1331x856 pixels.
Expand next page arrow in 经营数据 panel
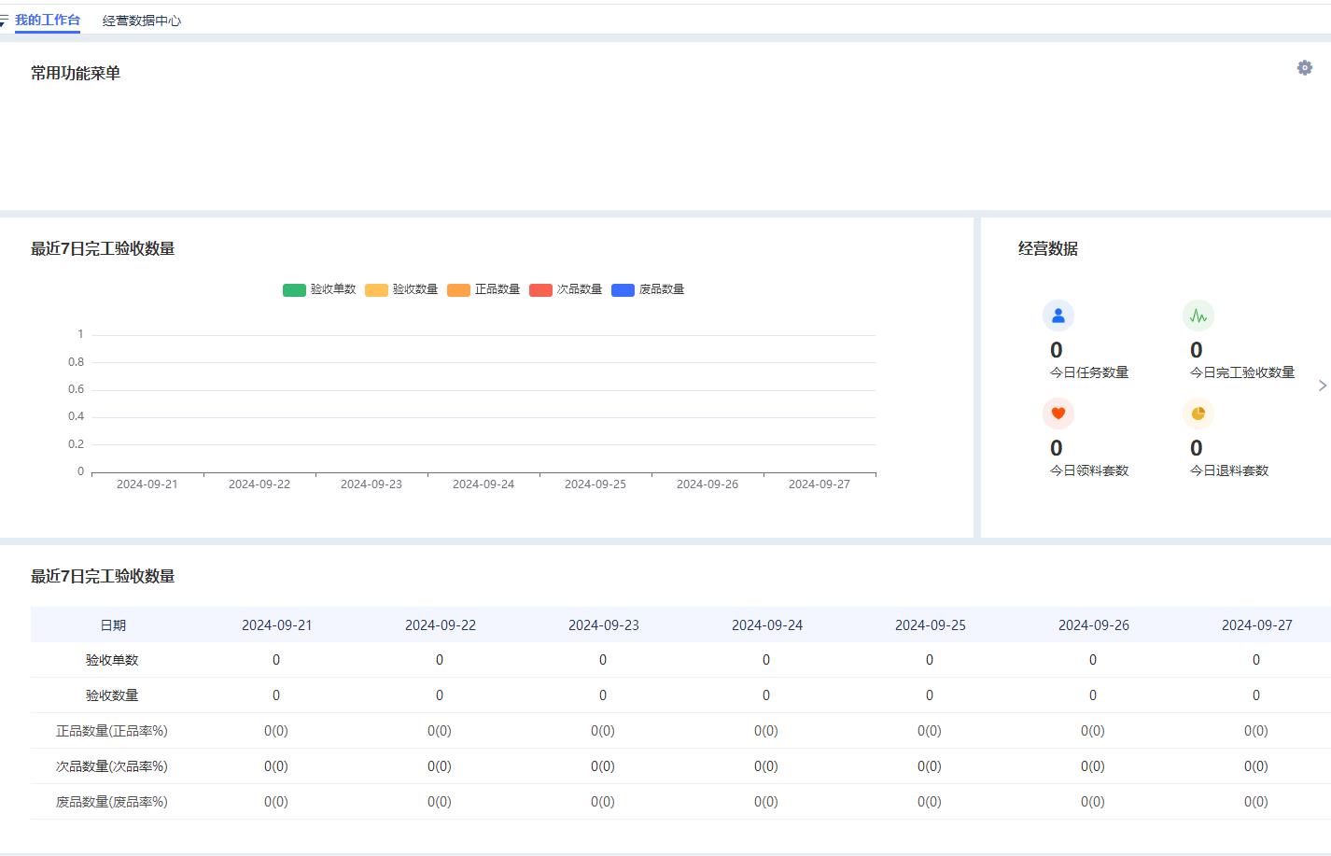pos(1322,386)
